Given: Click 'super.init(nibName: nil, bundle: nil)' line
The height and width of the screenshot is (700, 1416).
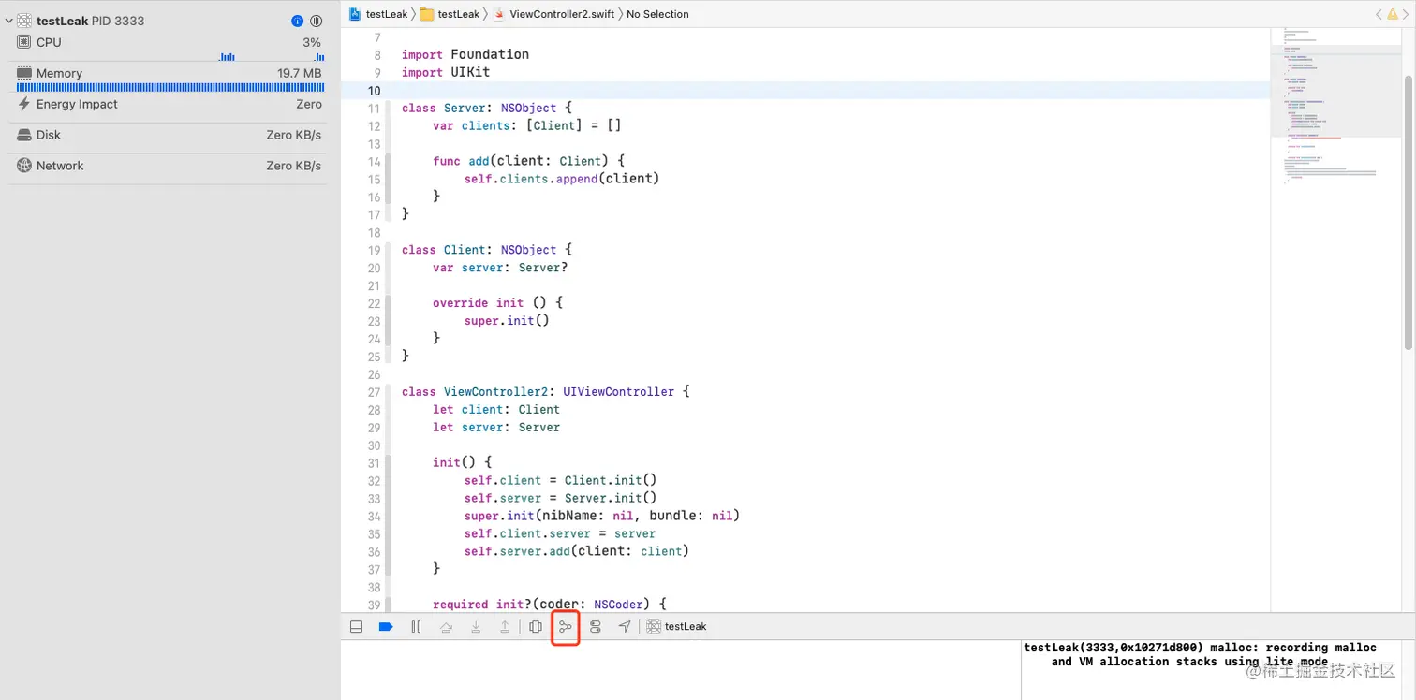Looking at the screenshot, I should click(x=602, y=517).
